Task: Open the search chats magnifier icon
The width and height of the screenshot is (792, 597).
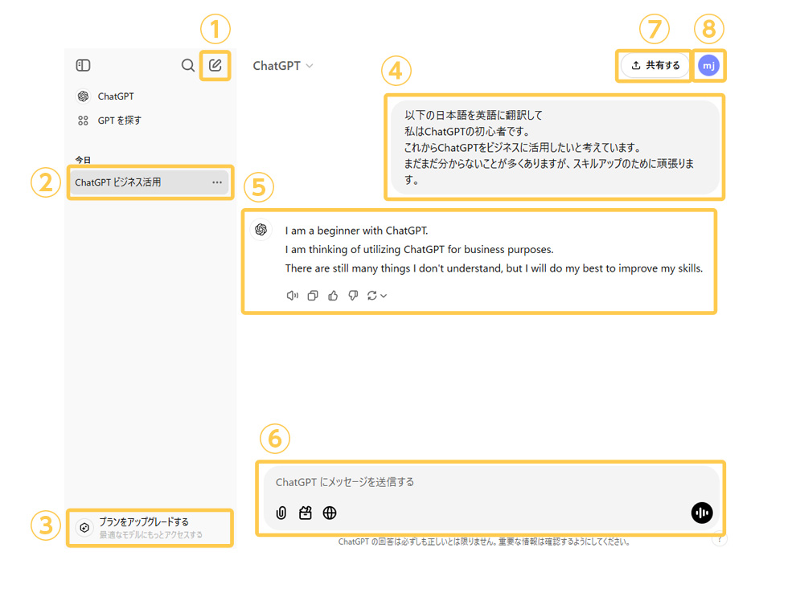Action: point(187,65)
